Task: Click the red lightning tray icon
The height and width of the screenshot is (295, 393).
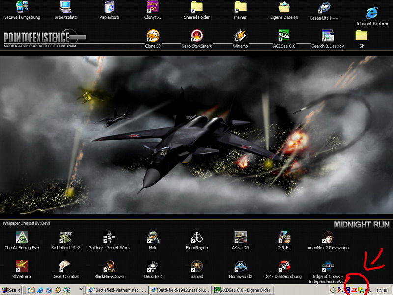Action: click(x=340, y=290)
